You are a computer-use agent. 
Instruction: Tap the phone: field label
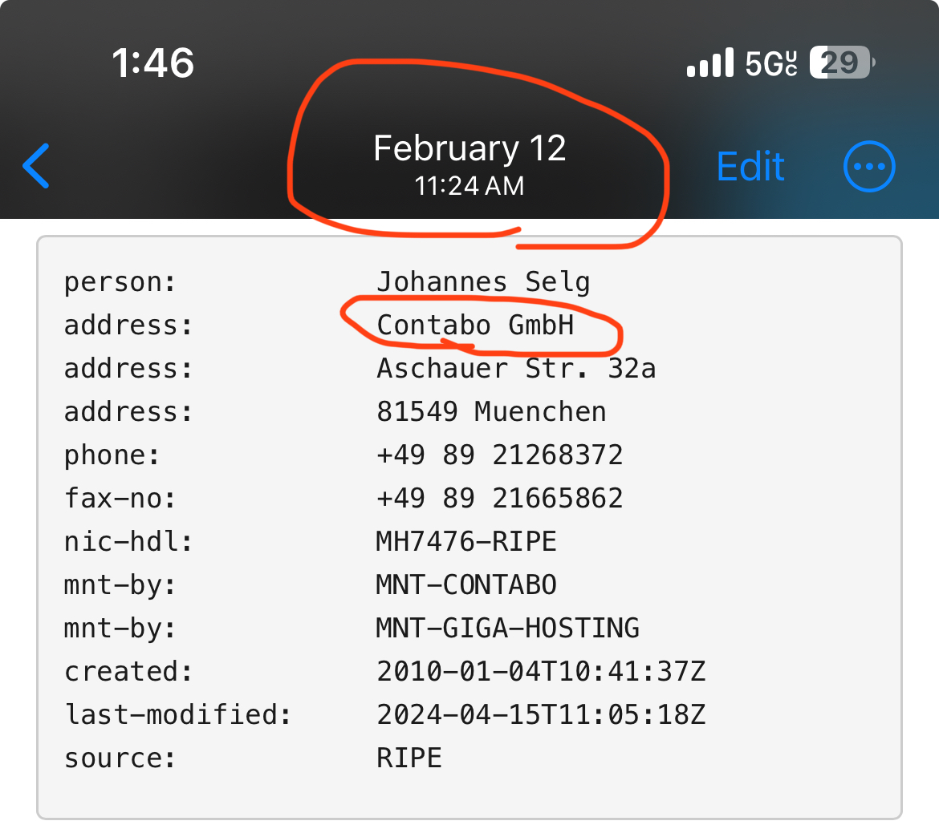point(112,455)
